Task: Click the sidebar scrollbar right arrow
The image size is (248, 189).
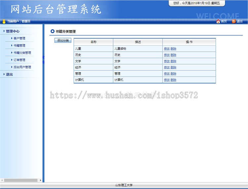Action: click(40, 180)
